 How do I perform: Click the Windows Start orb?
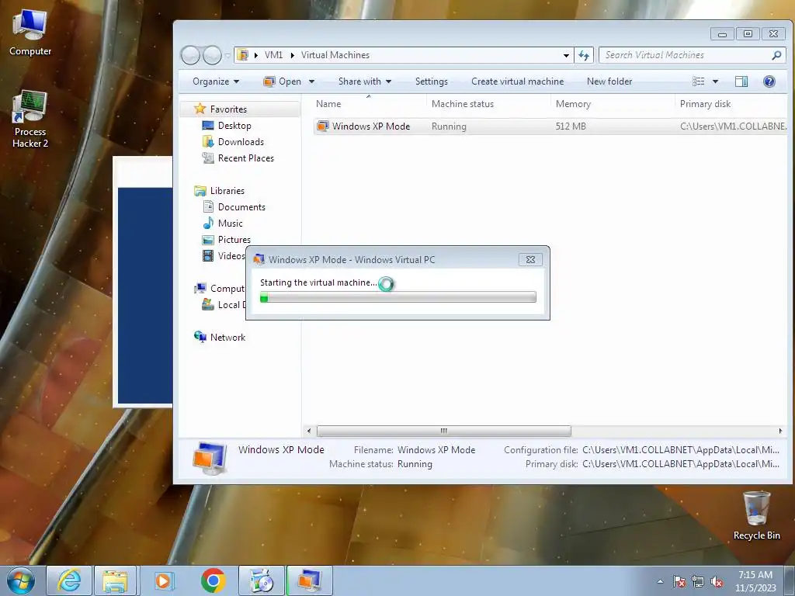[20, 580]
